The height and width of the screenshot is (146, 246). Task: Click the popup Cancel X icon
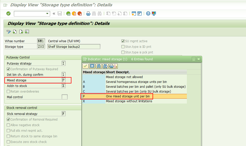tap(92, 66)
